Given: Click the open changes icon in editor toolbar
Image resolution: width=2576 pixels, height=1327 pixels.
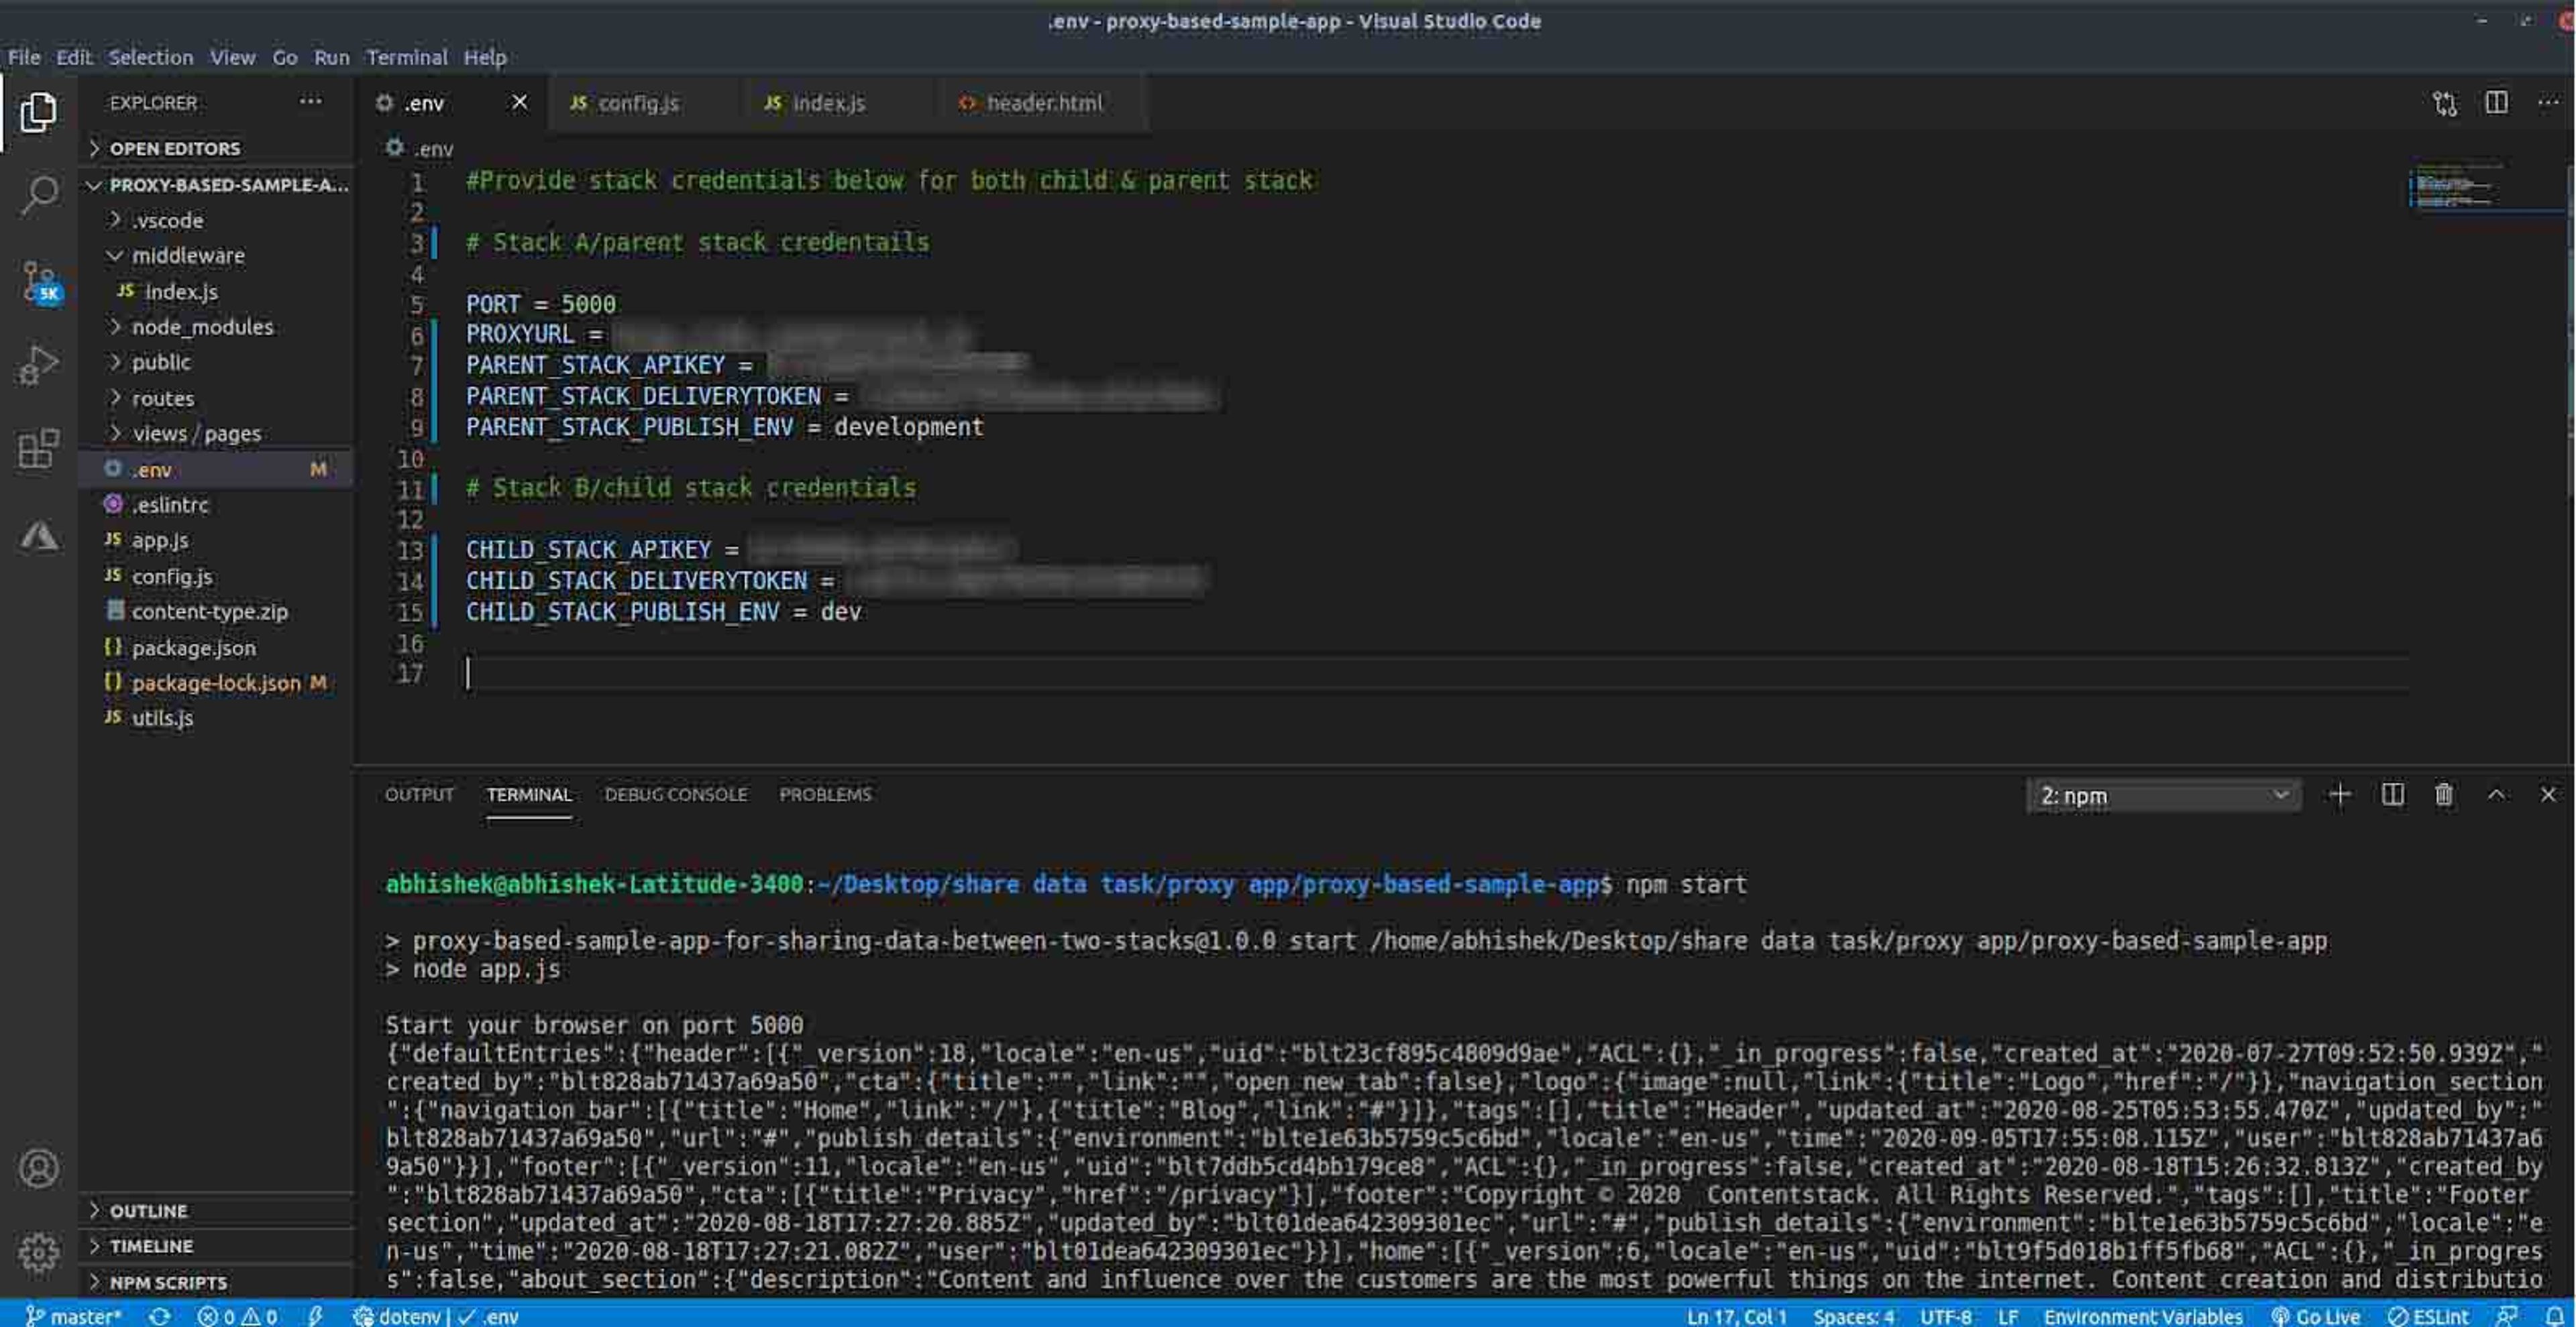Looking at the screenshot, I should (x=2445, y=103).
